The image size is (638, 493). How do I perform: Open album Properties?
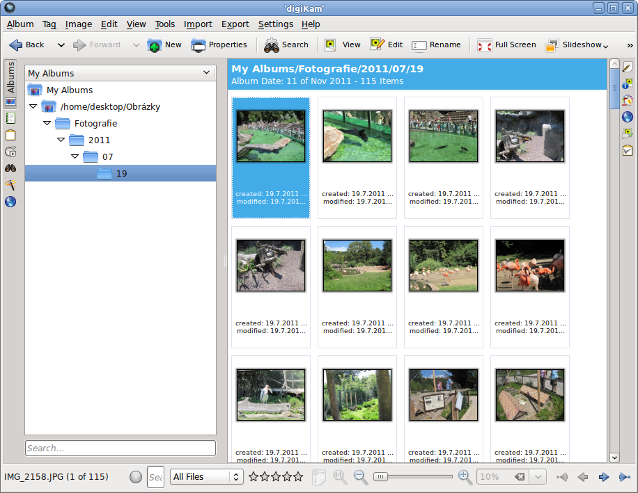(x=219, y=45)
